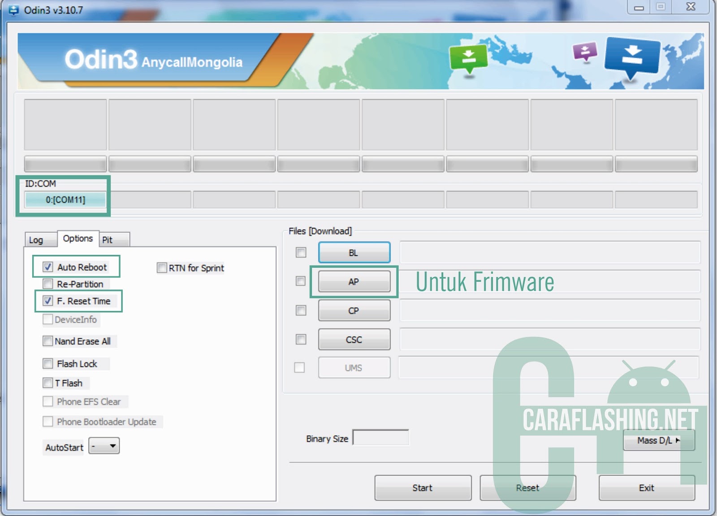
Task: Toggle the Auto Reboot checkbox
Action: tap(48, 267)
